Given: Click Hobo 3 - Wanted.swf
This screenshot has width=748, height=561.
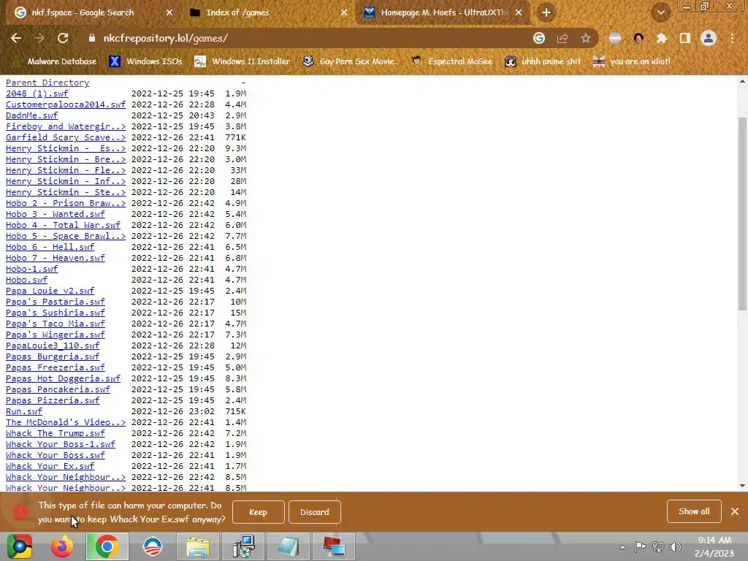Looking at the screenshot, I should pyautogui.click(x=55, y=214).
